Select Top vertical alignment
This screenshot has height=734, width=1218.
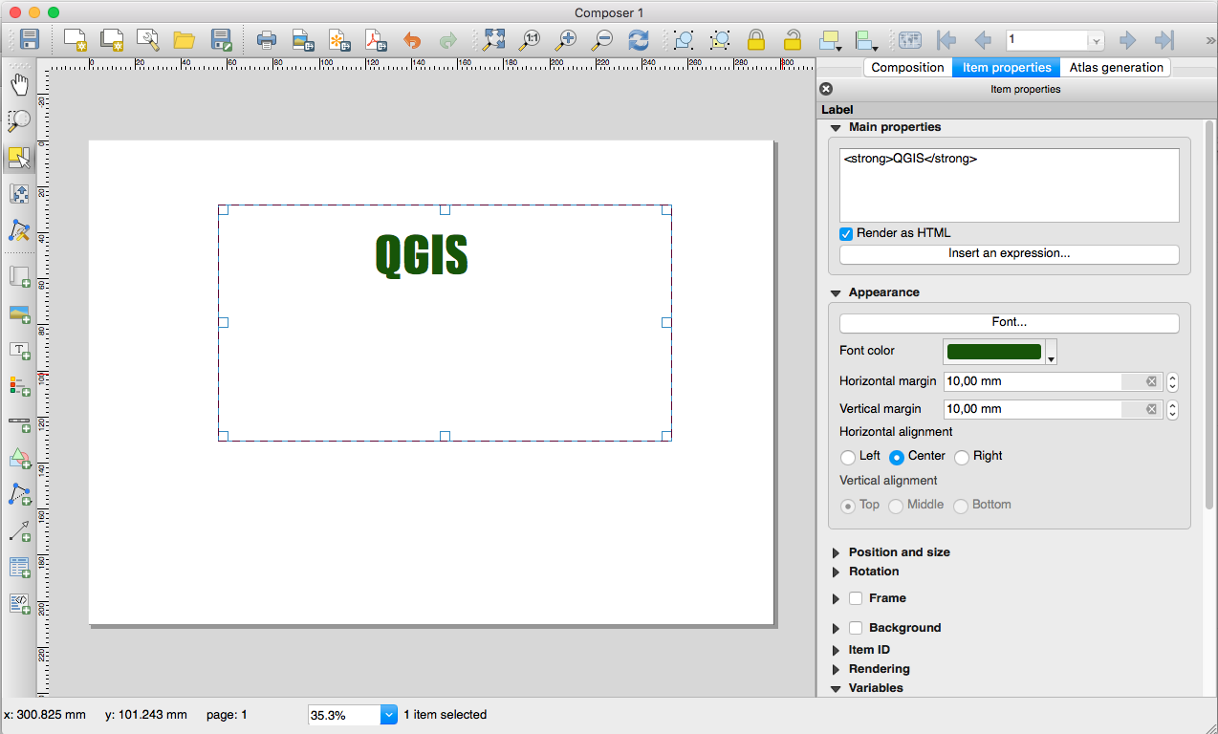pyautogui.click(x=847, y=506)
